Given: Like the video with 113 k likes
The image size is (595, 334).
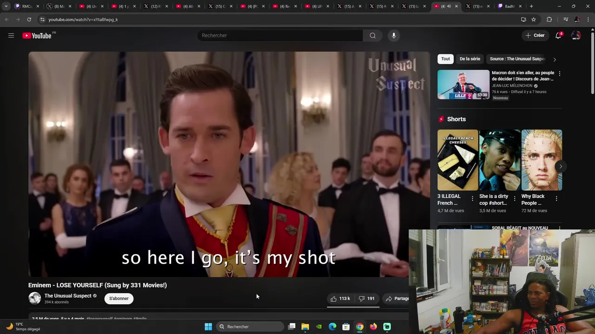Looking at the screenshot, I should (x=340, y=299).
